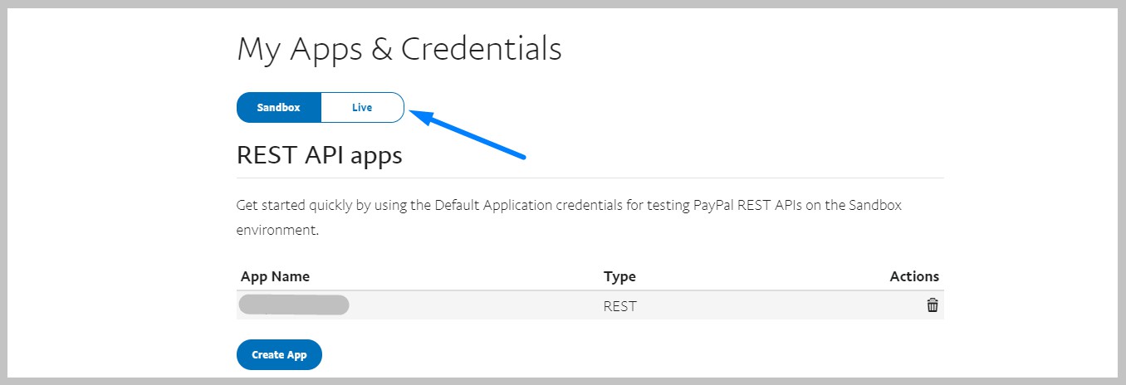The height and width of the screenshot is (385, 1126).
Task: Switch to the Live environment
Action: [x=362, y=108]
